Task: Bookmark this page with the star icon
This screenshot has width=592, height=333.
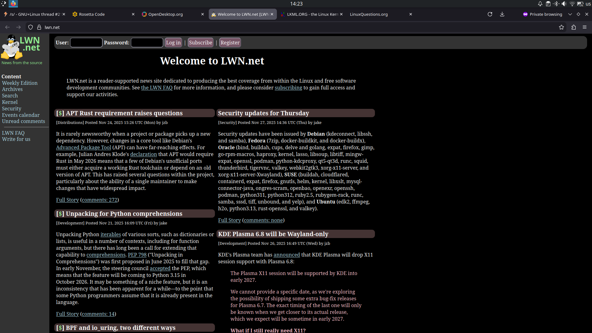Action: click(561, 27)
